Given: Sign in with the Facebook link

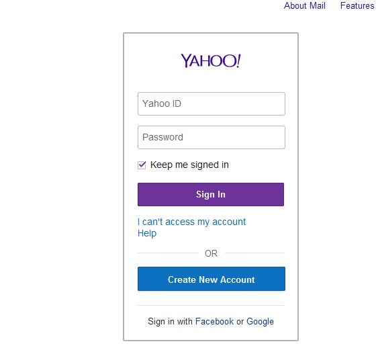Looking at the screenshot, I should click(214, 322).
